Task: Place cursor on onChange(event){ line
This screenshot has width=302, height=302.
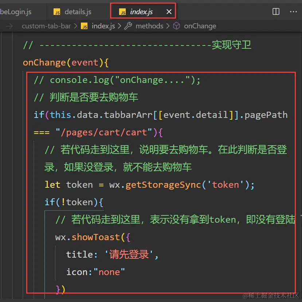Action: pyautogui.click(x=66, y=63)
